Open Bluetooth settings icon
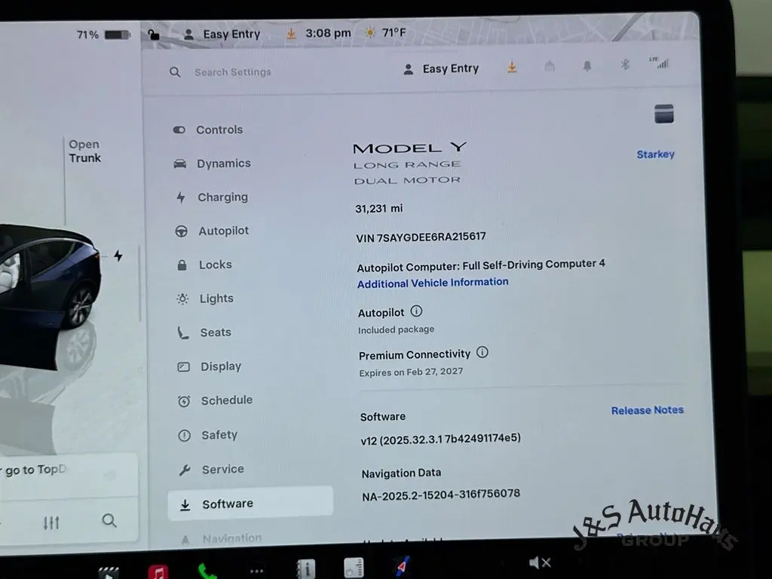 pyautogui.click(x=624, y=65)
